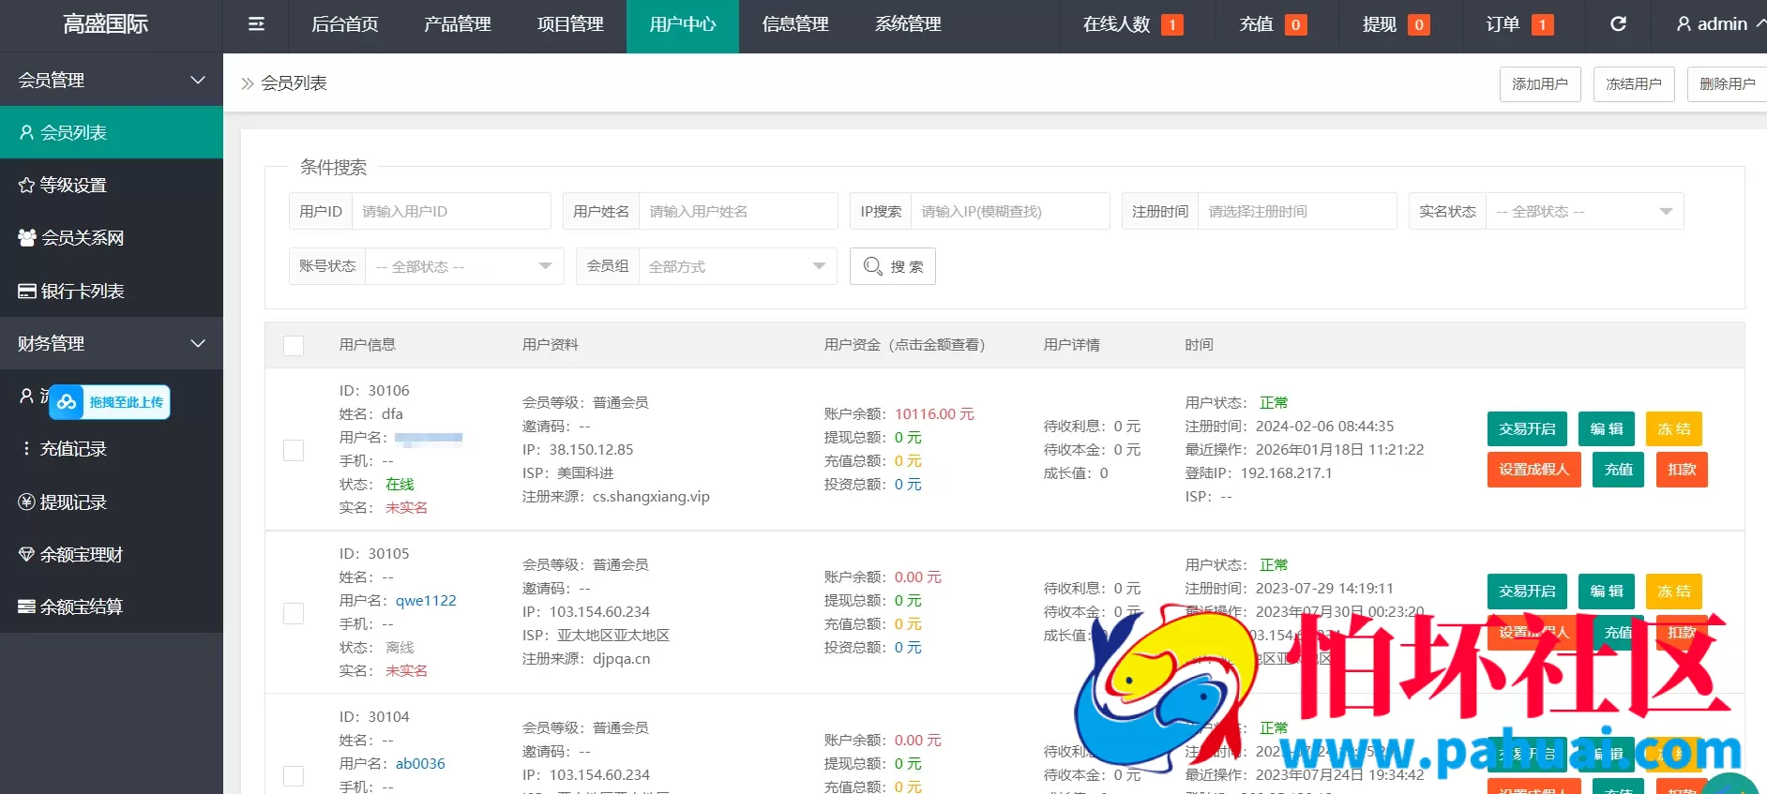Click 充值 button for user ID 30106
This screenshot has width=1767, height=794.
click(x=1619, y=470)
